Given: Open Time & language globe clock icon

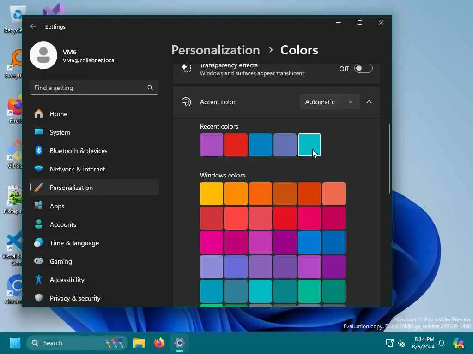Looking at the screenshot, I should coord(39,242).
